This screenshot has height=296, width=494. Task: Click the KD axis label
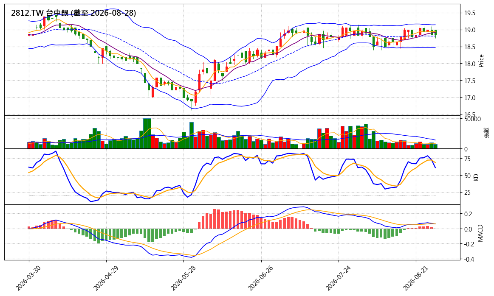(x=476, y=177)
